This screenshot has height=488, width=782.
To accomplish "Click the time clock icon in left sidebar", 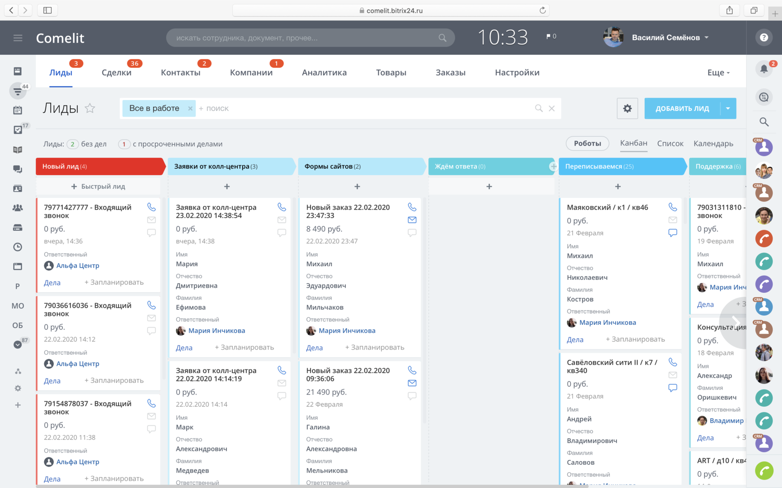I will point(18,247).
